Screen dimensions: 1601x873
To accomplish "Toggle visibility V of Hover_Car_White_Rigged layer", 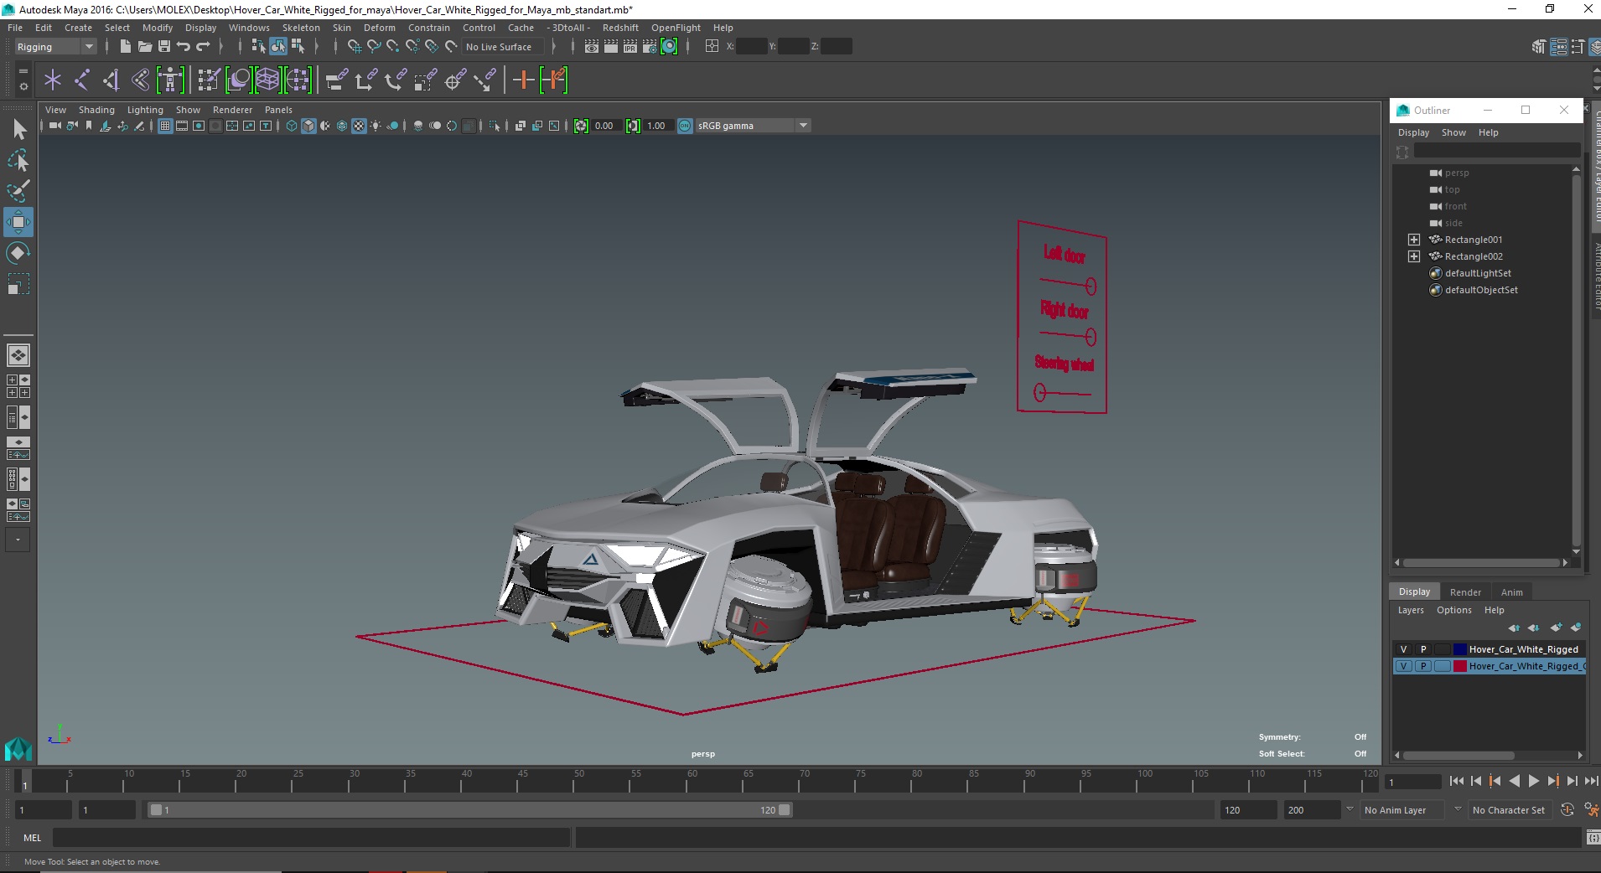I will pos(1403,649).
